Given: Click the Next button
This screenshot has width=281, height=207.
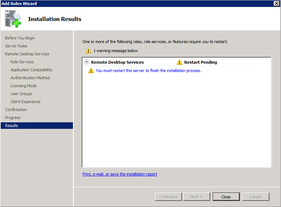Looking at the screenshot, I should 196,197.
